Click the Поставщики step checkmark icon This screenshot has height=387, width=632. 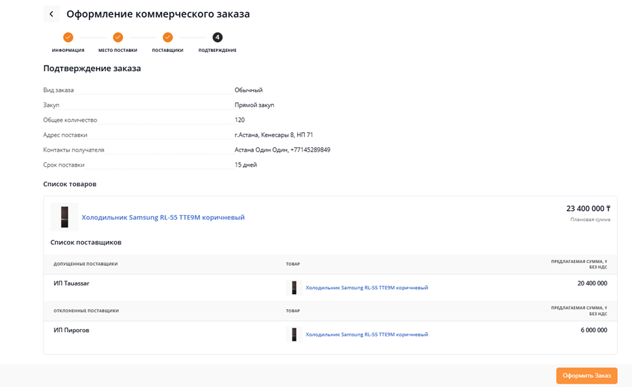click(x=167, y=38)
